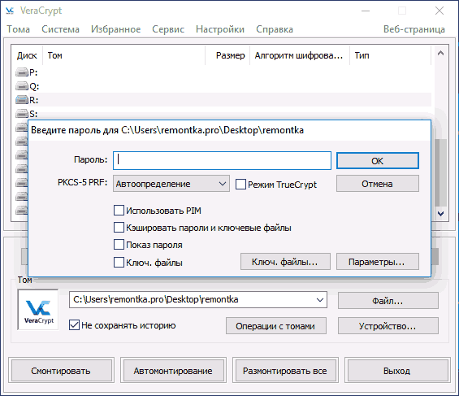Click the Размер column header
Viewport: 459px width, 396px height.
coord(227,55)
